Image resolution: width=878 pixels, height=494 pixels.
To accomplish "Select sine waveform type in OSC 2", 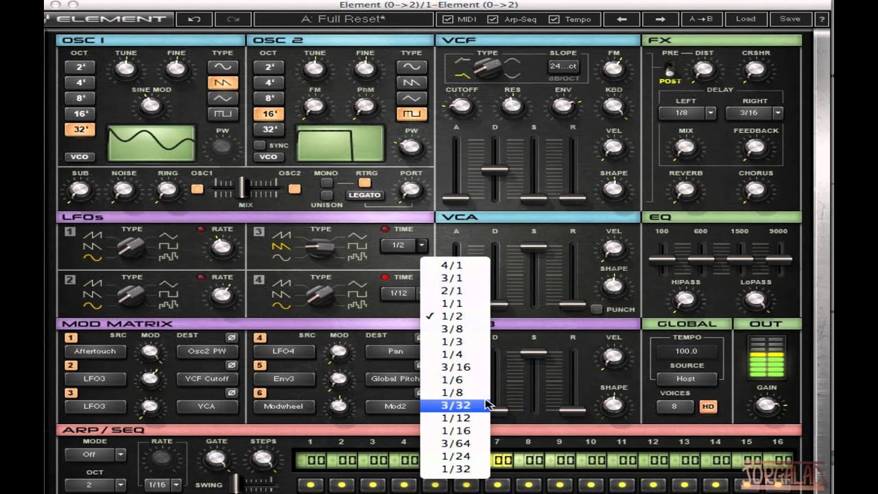I will coord(412,67).
